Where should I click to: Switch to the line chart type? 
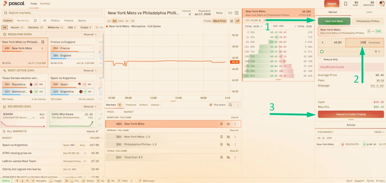(237, 21)
